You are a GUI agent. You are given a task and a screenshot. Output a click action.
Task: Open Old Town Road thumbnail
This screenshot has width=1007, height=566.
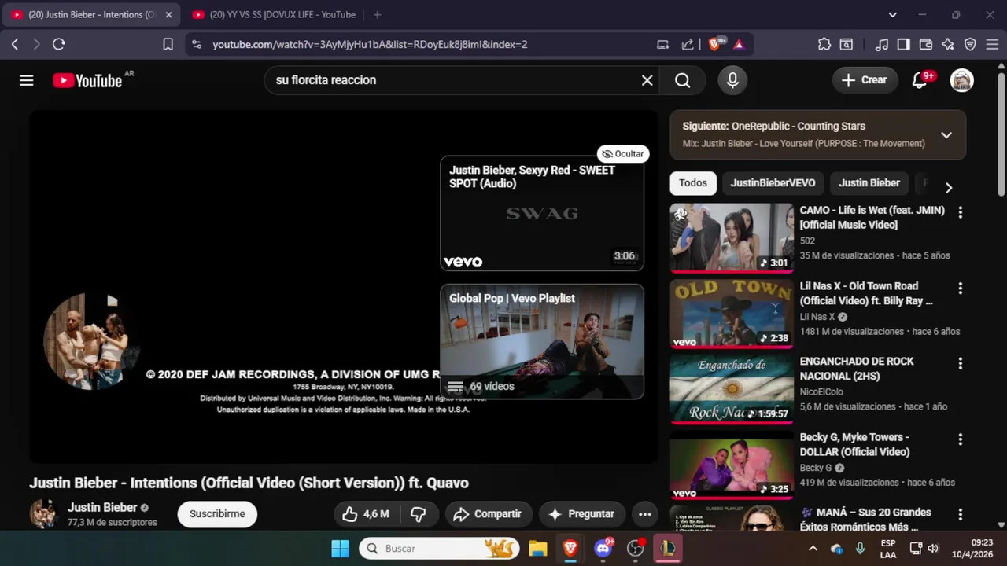(732, 314)
